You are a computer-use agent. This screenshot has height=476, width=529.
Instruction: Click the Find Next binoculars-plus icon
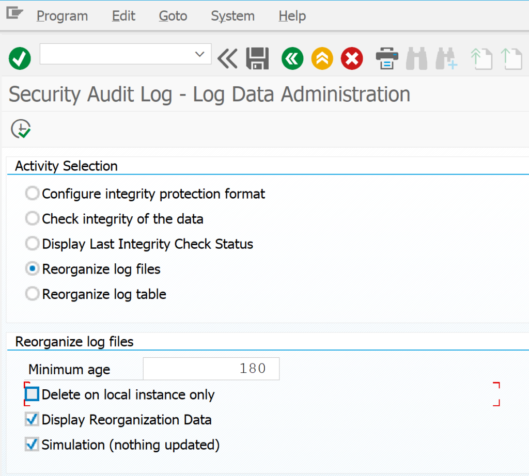(446, 58)
